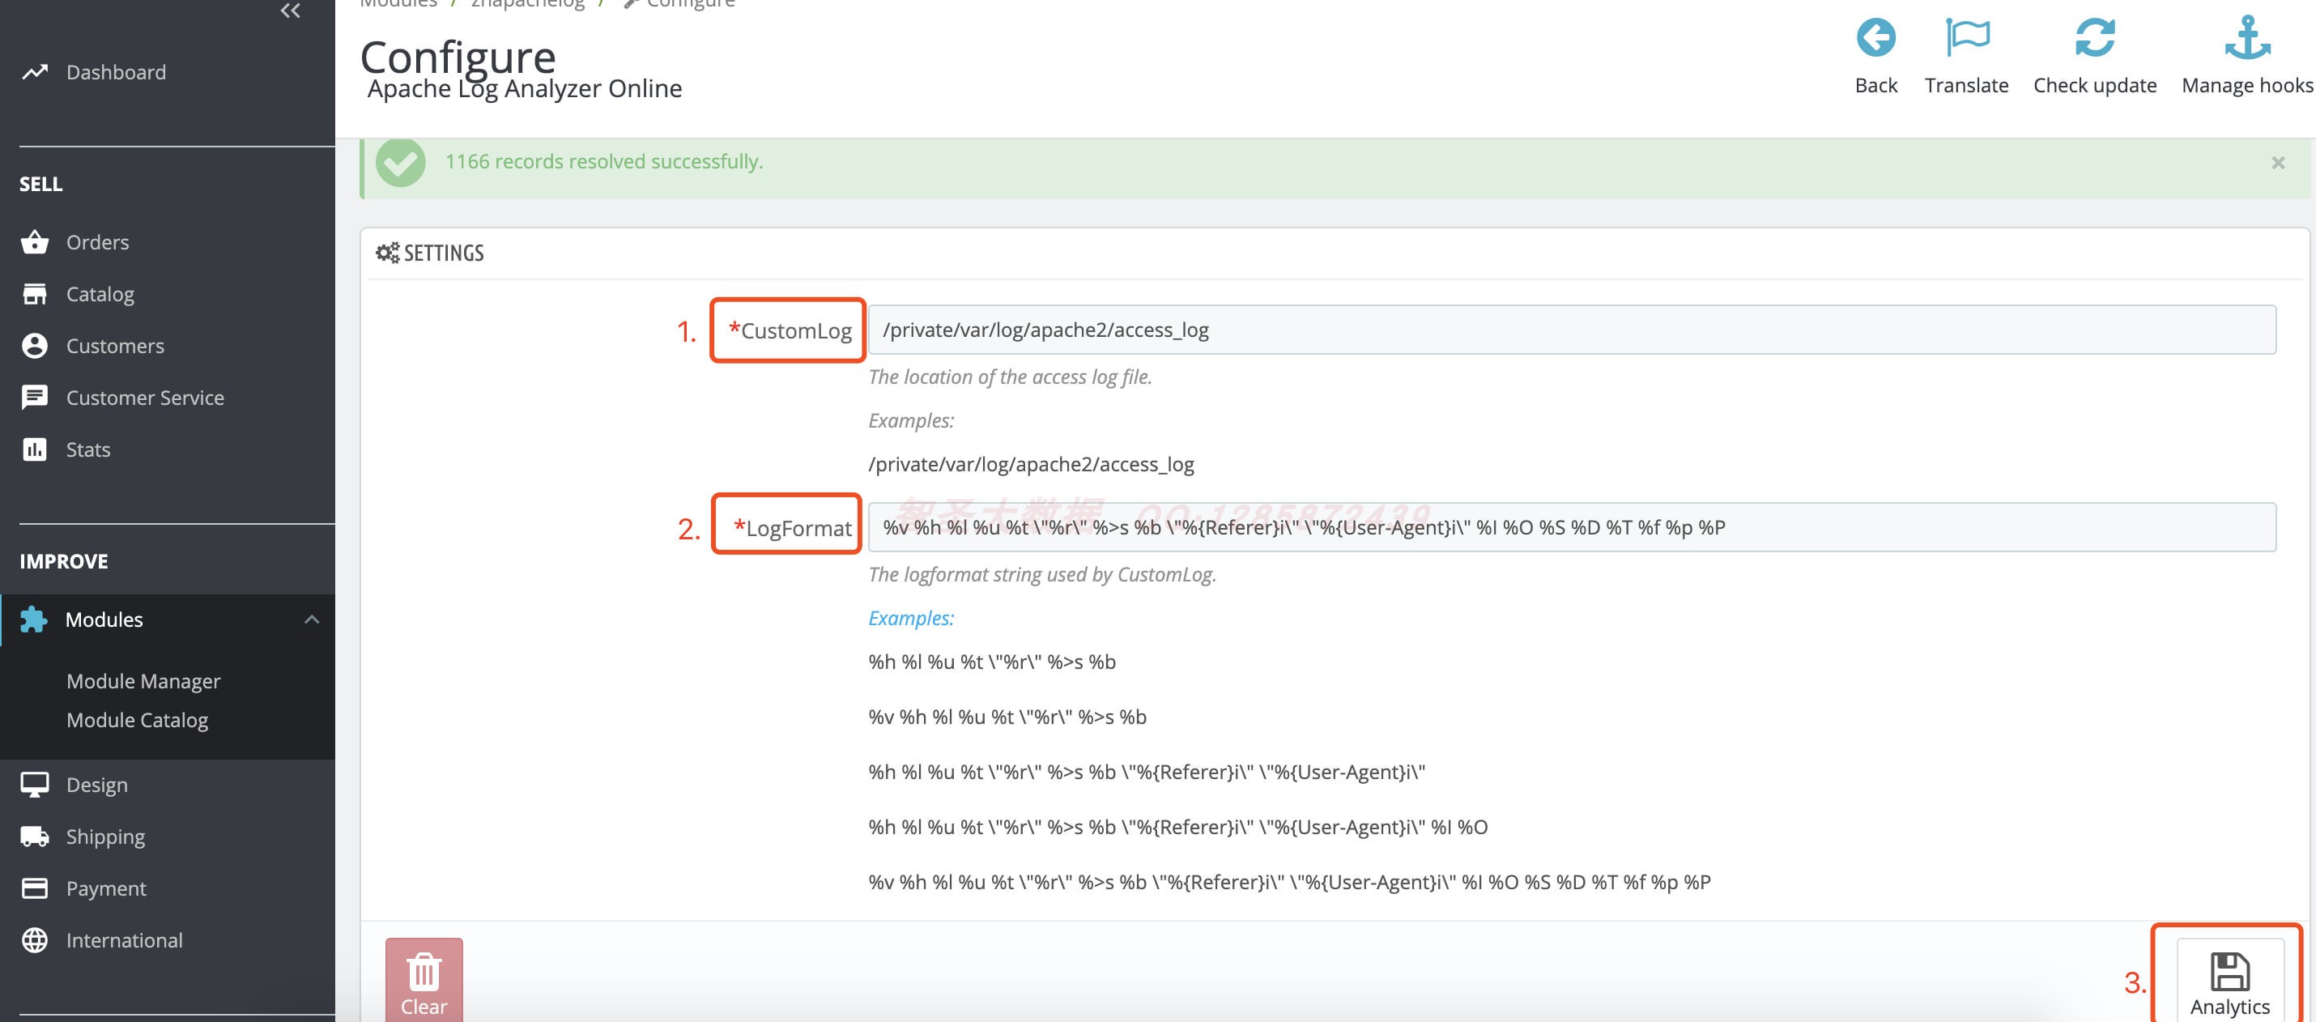
Task: Click 'The logformat string used by CustomLog.' hint
Action: click(1042, 575)
